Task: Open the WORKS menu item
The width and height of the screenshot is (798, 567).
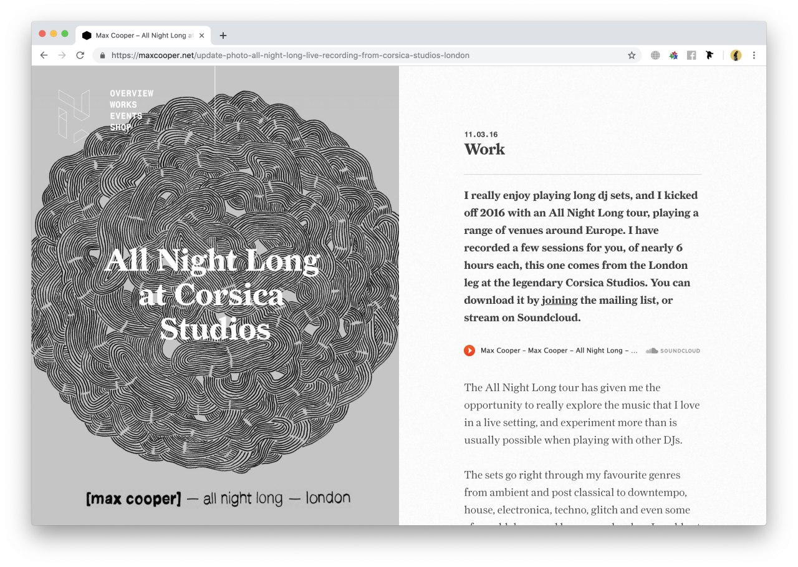Action: click(123, 105)
